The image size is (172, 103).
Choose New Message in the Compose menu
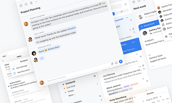(x=22, y=67)
